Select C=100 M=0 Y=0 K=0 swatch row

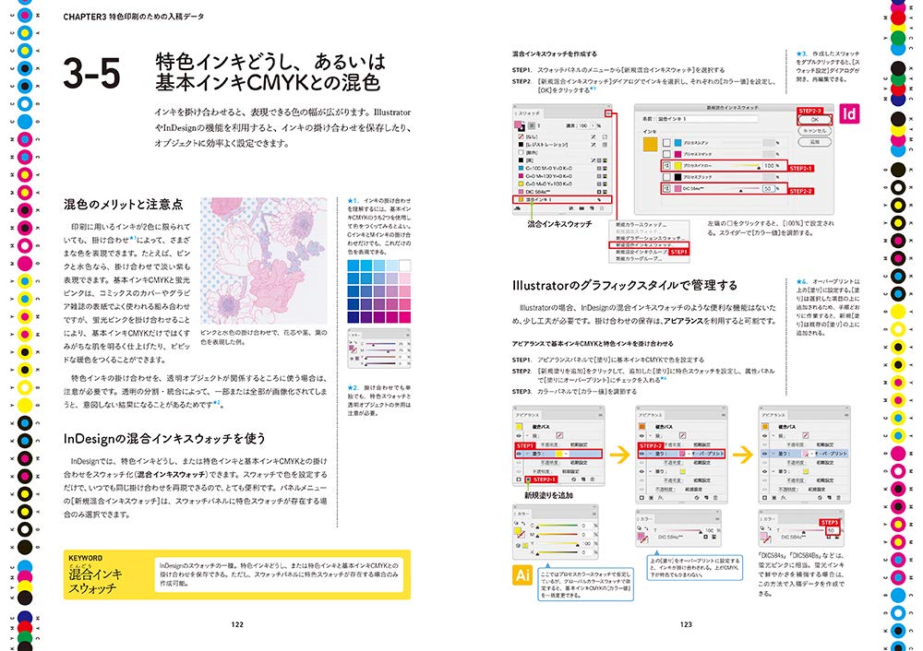click(562, 168)
